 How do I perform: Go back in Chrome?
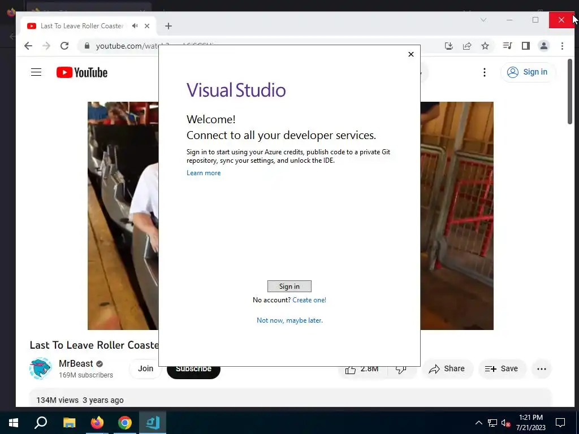28,46
